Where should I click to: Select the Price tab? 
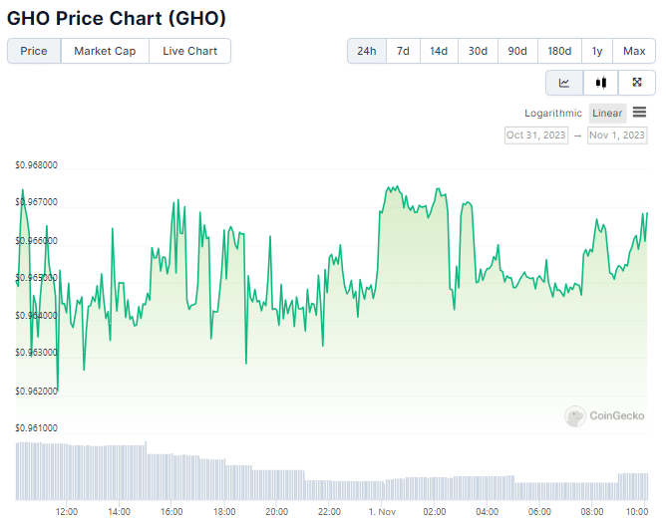coord(34,51)
